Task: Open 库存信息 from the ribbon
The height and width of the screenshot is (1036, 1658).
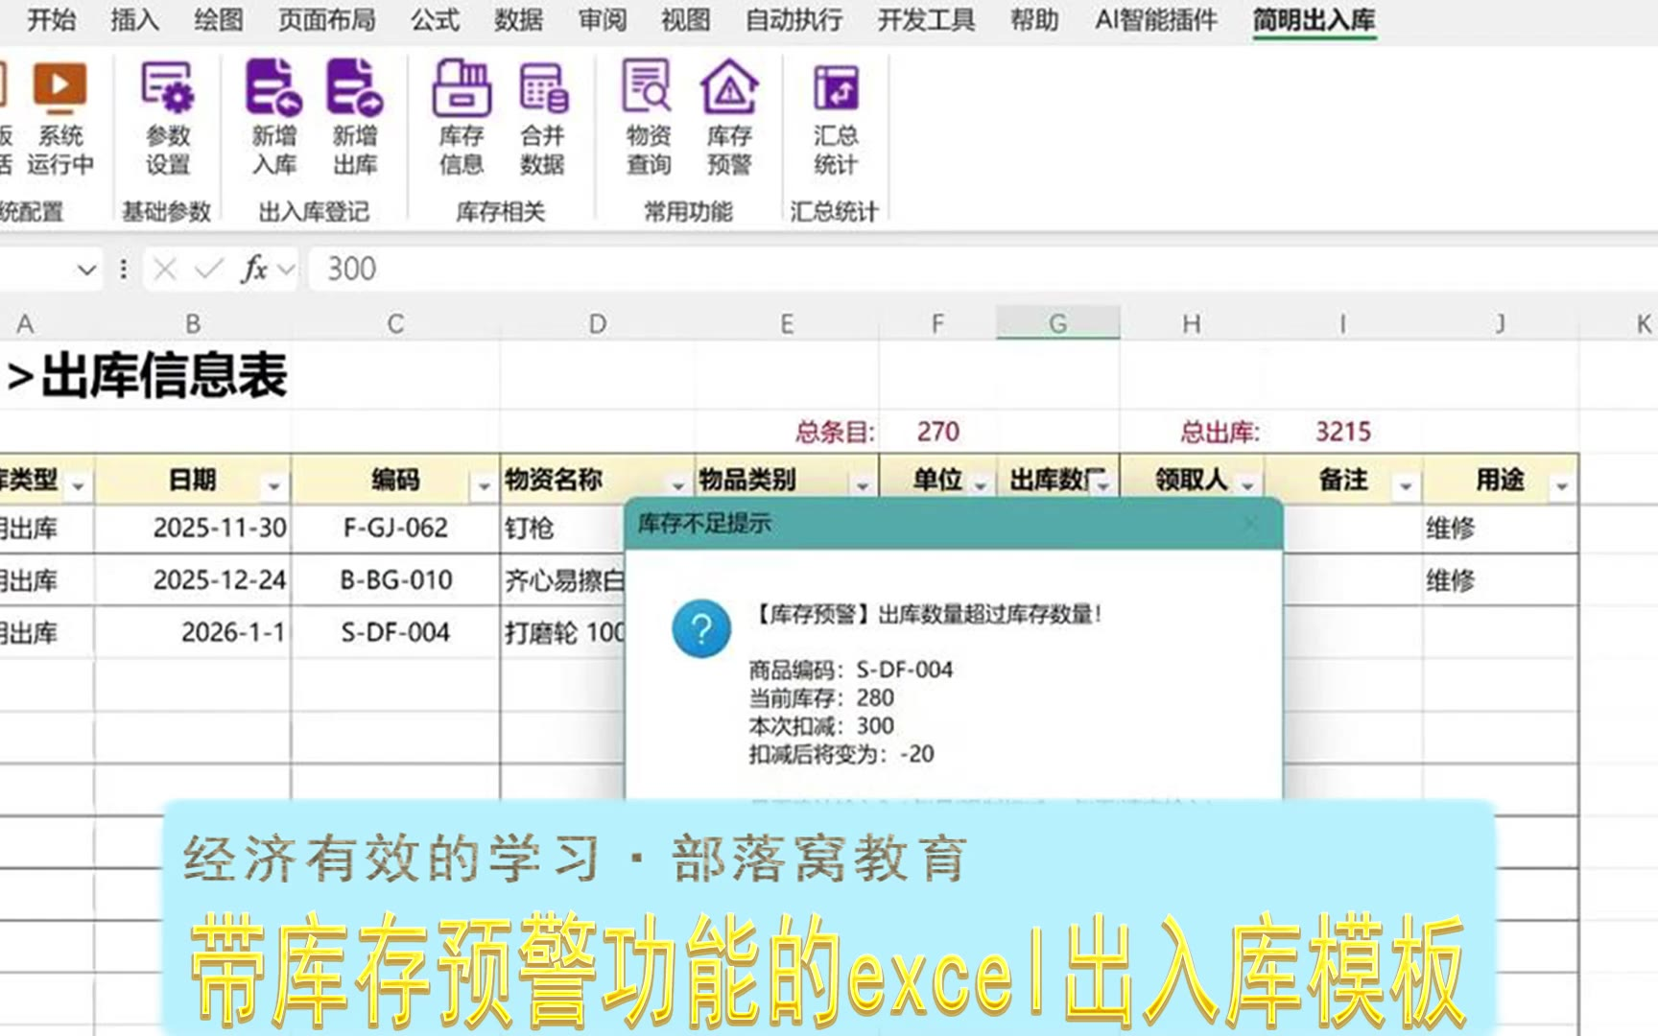Action: [x=462, y=117]
